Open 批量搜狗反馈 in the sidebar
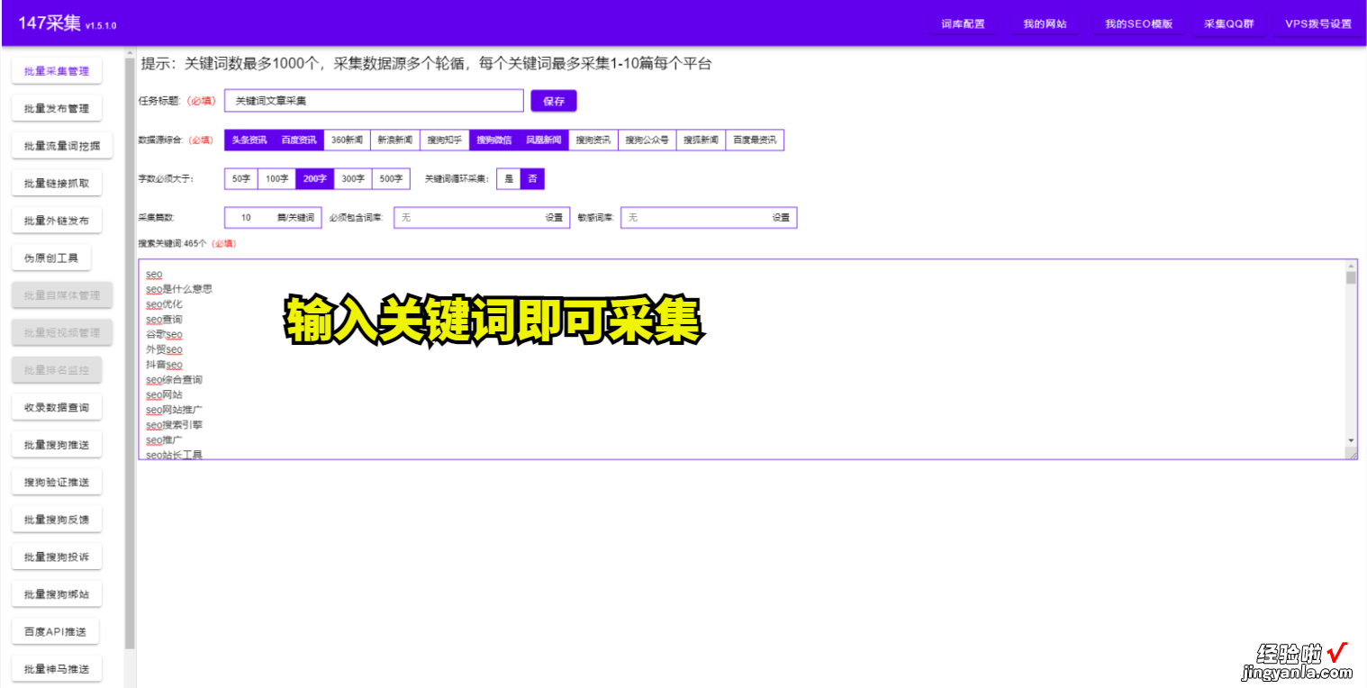The image size is (1367, 688). point(57,520)
